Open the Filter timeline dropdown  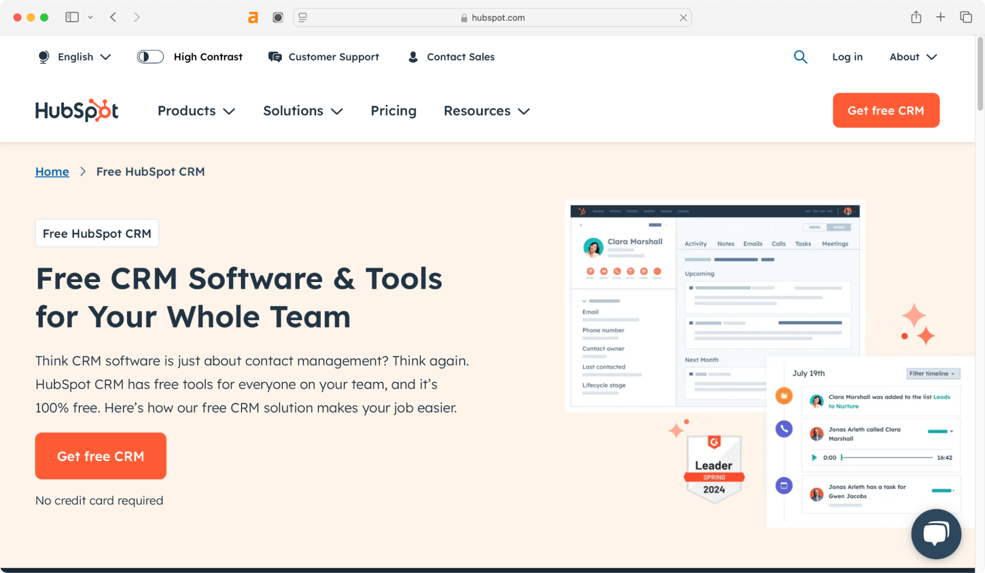pos(932,373)
